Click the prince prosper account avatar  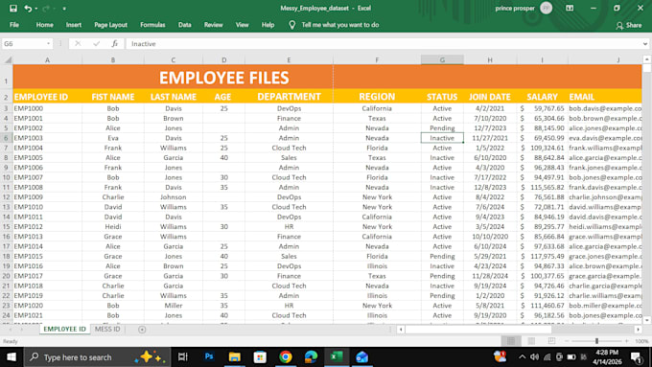[546, 9]
